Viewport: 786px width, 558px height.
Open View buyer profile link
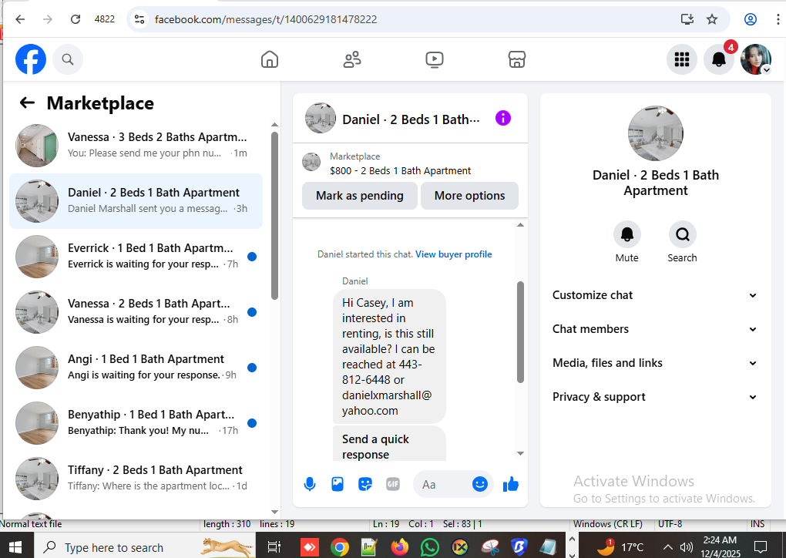454,254
